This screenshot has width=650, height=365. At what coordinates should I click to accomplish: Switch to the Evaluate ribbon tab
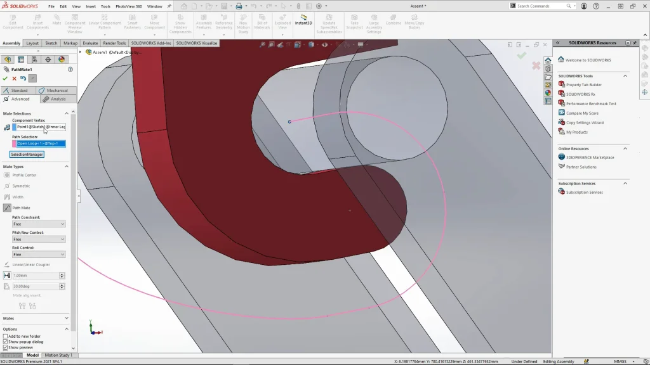click(90, 43)
